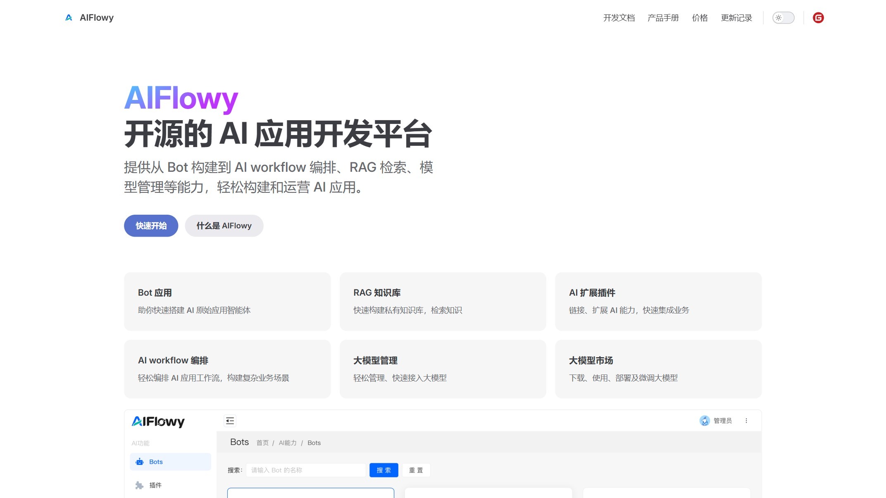Collapse the sidebar using arrow icon in preview
The height and width of the screenshot is (498, 886).
[x=230, y=420]
